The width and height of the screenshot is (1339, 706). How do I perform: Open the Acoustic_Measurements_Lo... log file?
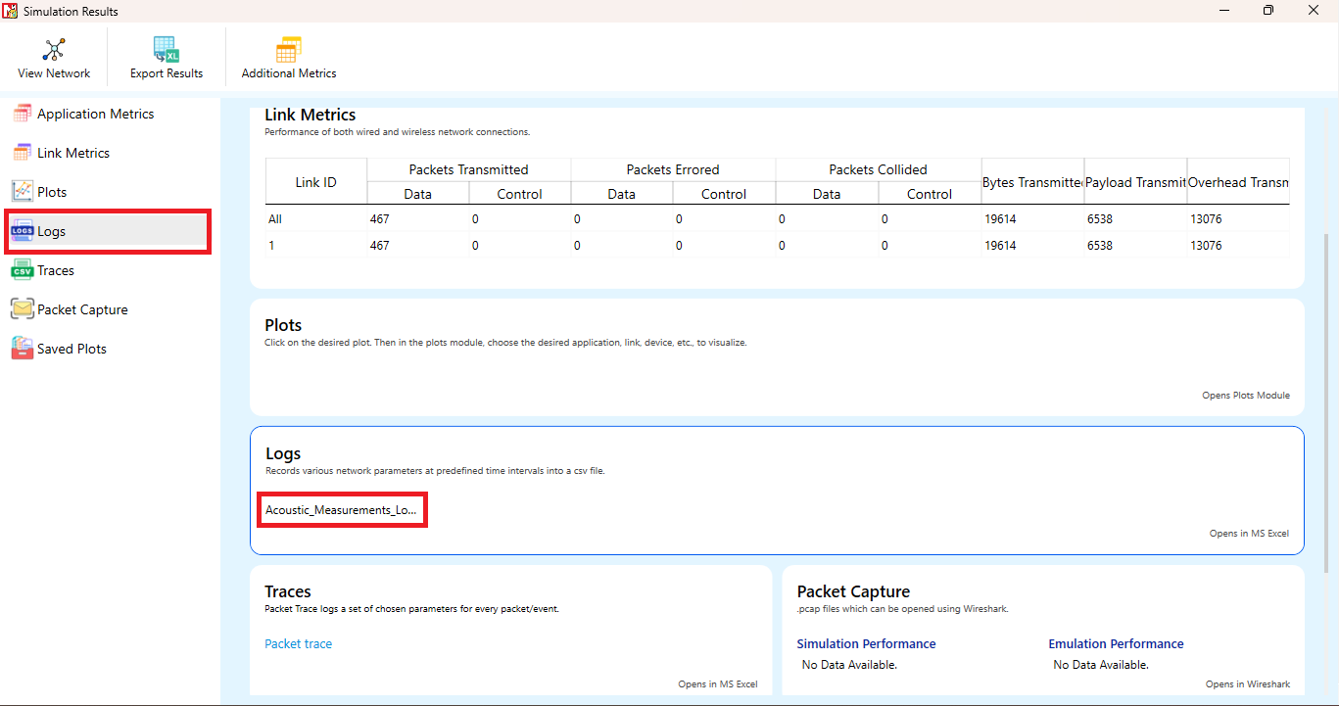(x=341, y=510)
